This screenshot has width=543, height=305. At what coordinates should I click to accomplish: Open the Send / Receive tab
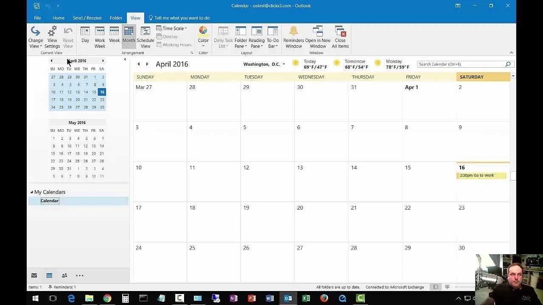87,18
